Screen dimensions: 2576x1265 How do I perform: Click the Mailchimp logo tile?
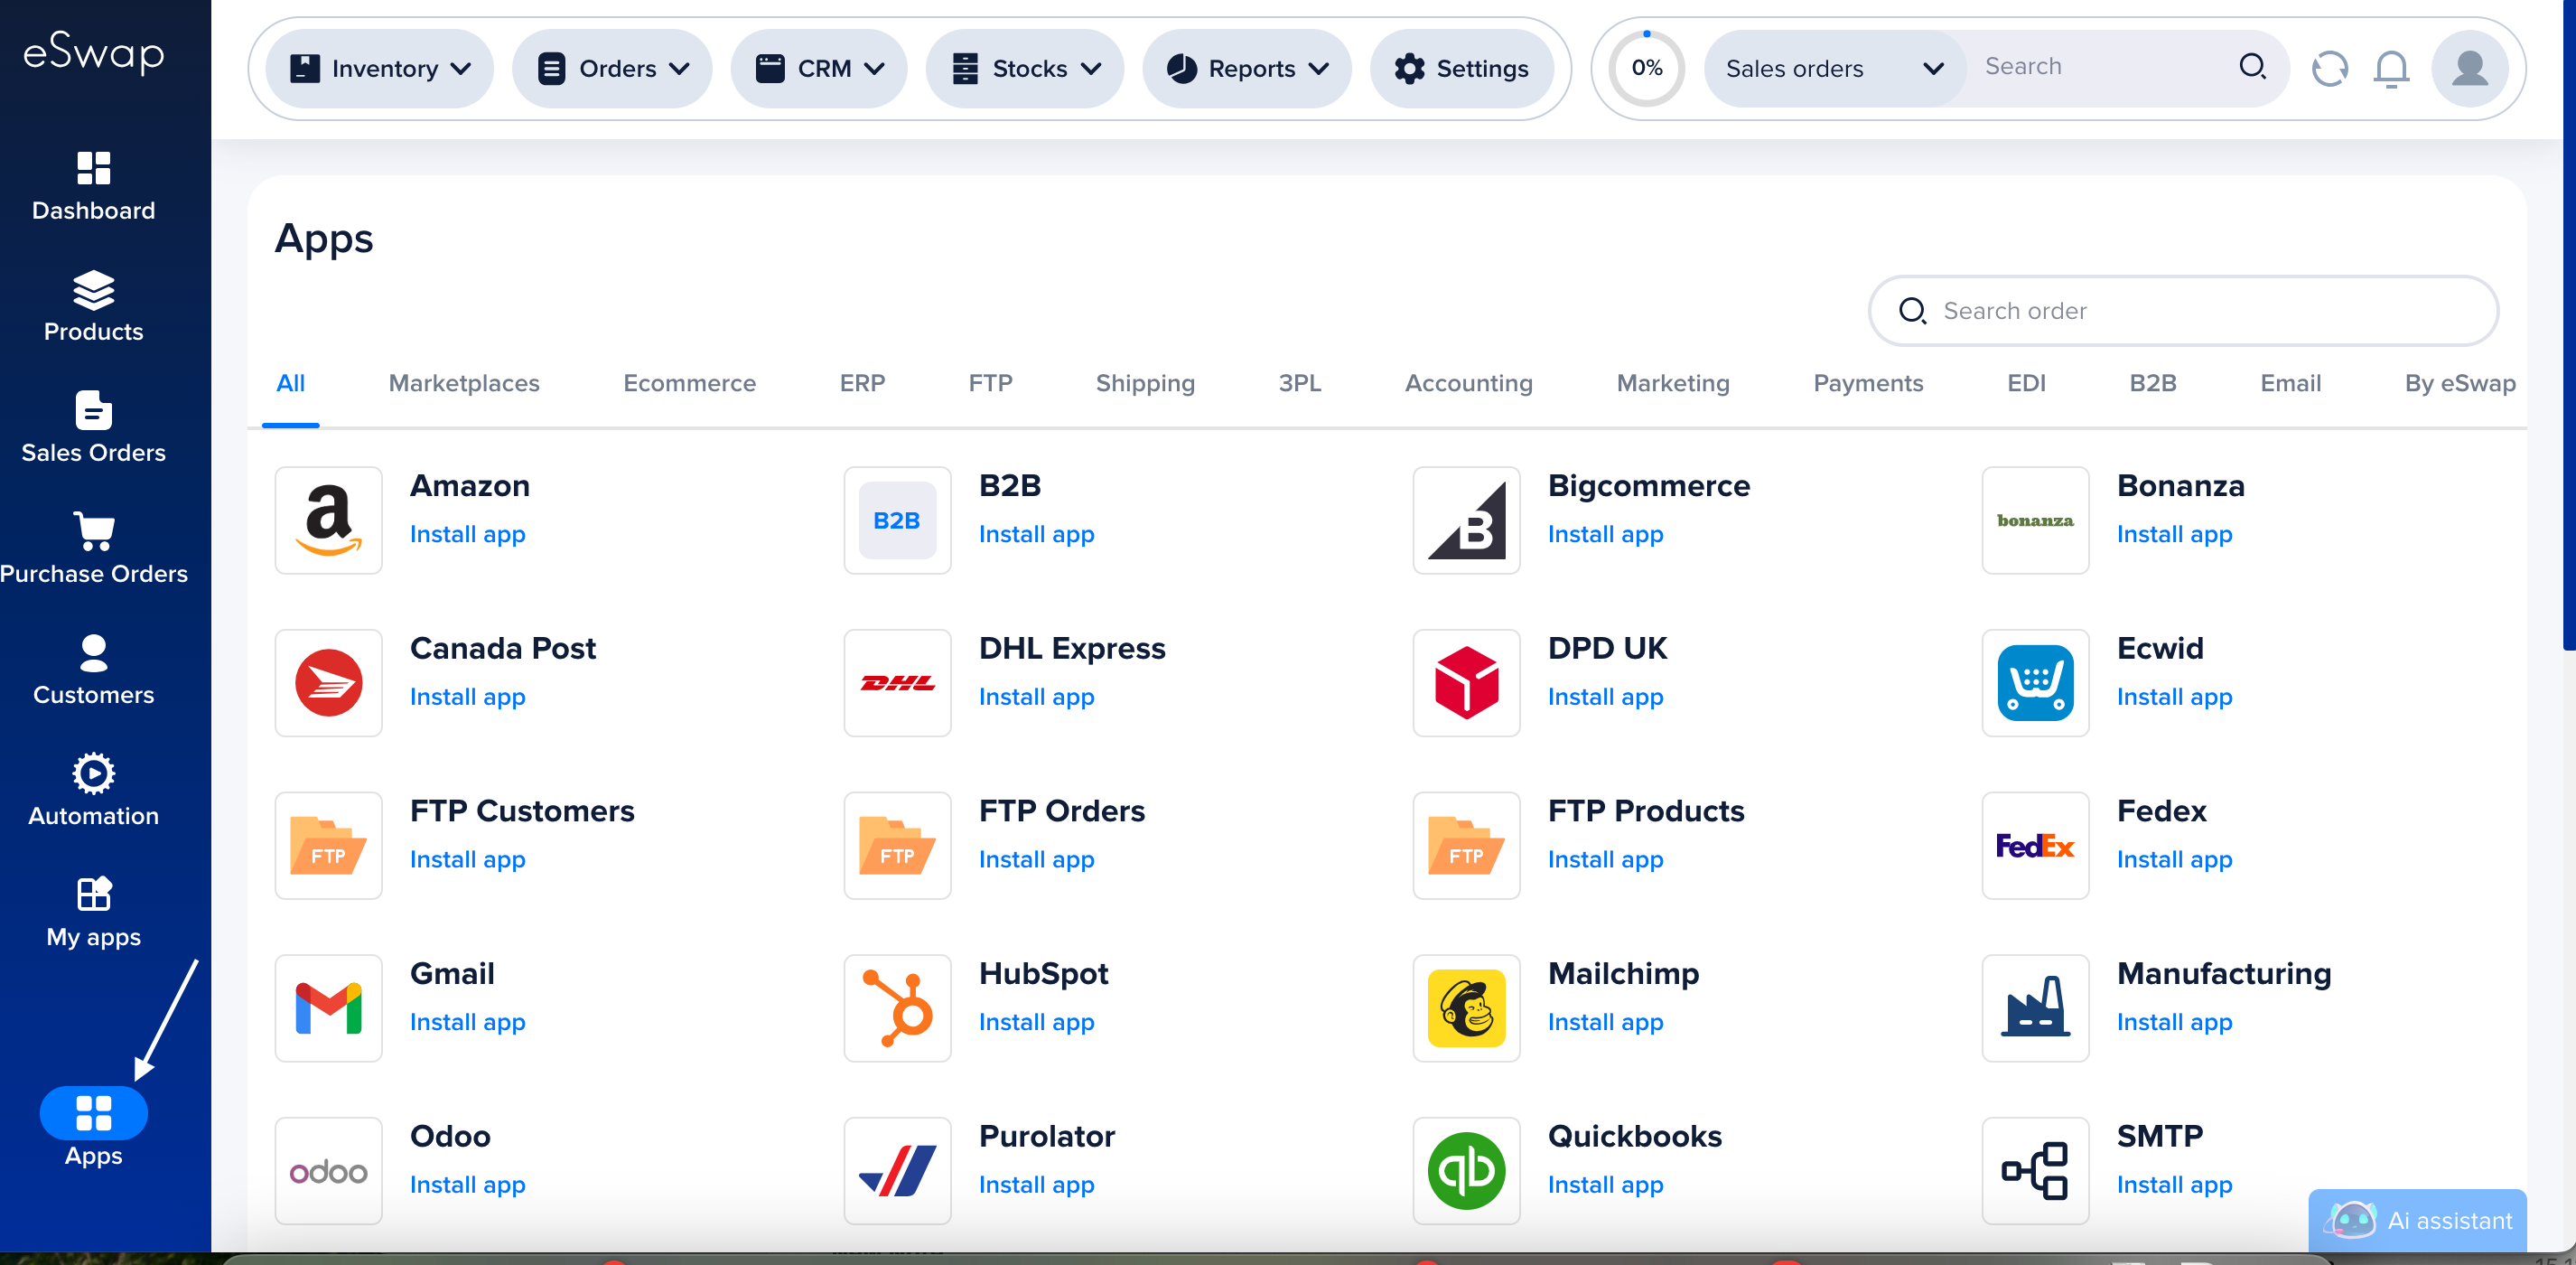pos(1466,1008)
